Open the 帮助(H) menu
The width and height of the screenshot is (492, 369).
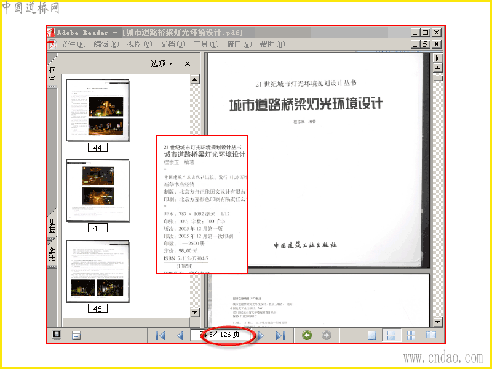pyautogui.click(x=272, y=44)
